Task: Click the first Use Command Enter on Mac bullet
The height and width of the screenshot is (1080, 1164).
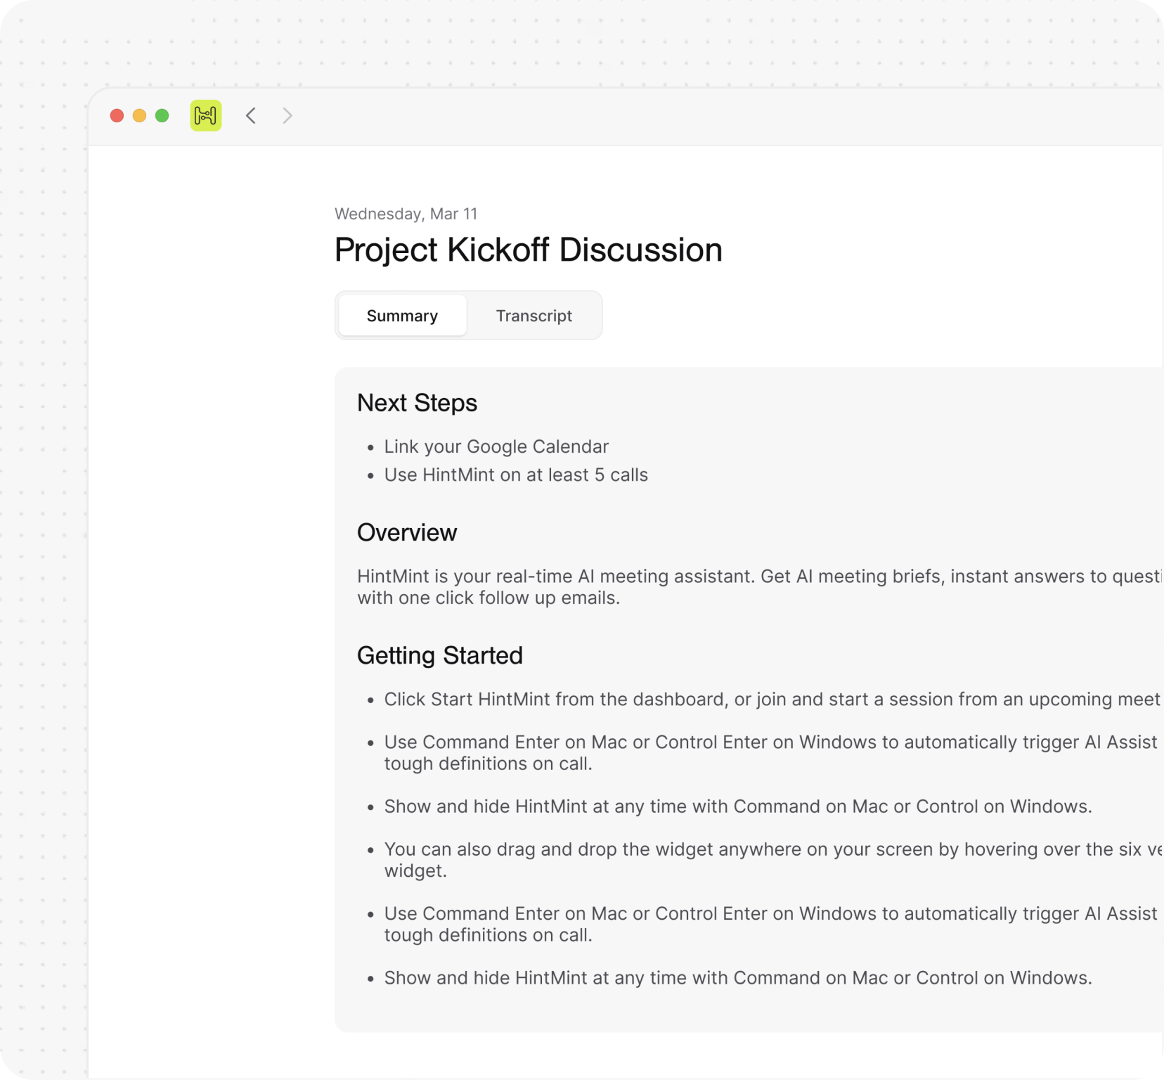Action: tap(773, 753)
